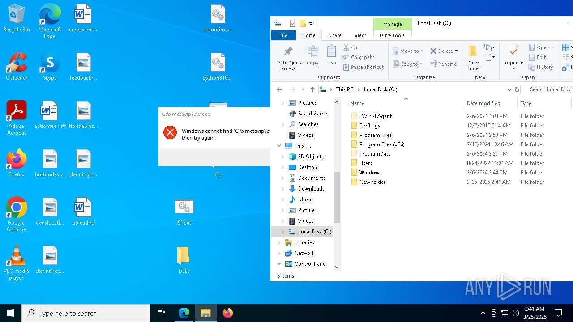Click New folder ribbon icon

point(473,58)
